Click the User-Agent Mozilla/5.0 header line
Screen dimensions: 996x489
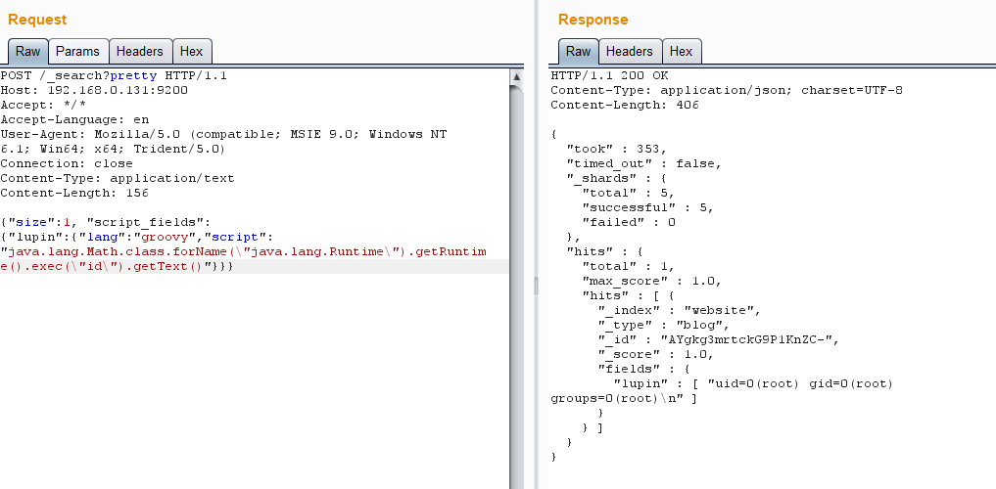[223, 134]
